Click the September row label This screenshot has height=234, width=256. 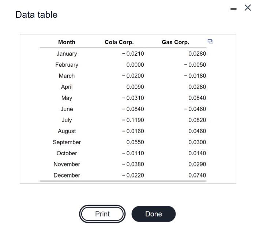pos(67,142)
